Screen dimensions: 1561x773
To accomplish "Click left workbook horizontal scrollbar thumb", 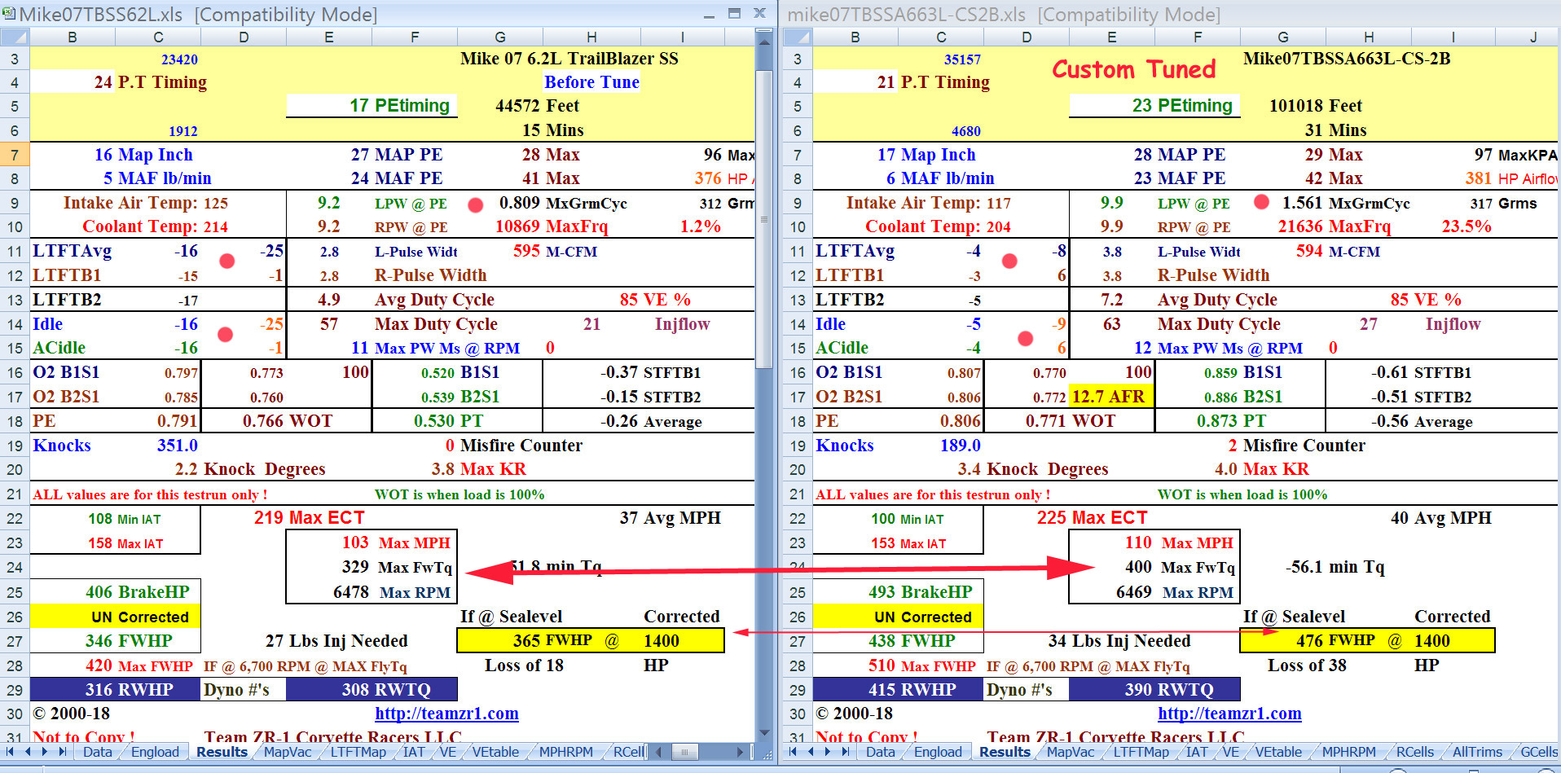I will coord(684,752).
